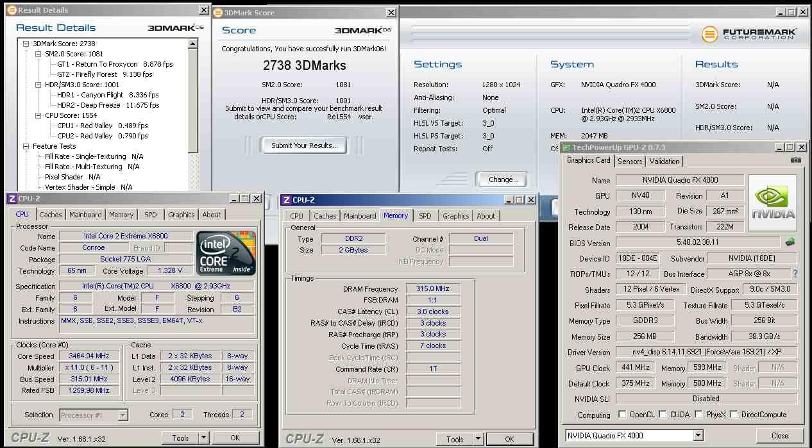The width and height of the screenshot is (812, 448).
Task: Click the Bus Interface question mark icon
Action: (x=795, y=274)
